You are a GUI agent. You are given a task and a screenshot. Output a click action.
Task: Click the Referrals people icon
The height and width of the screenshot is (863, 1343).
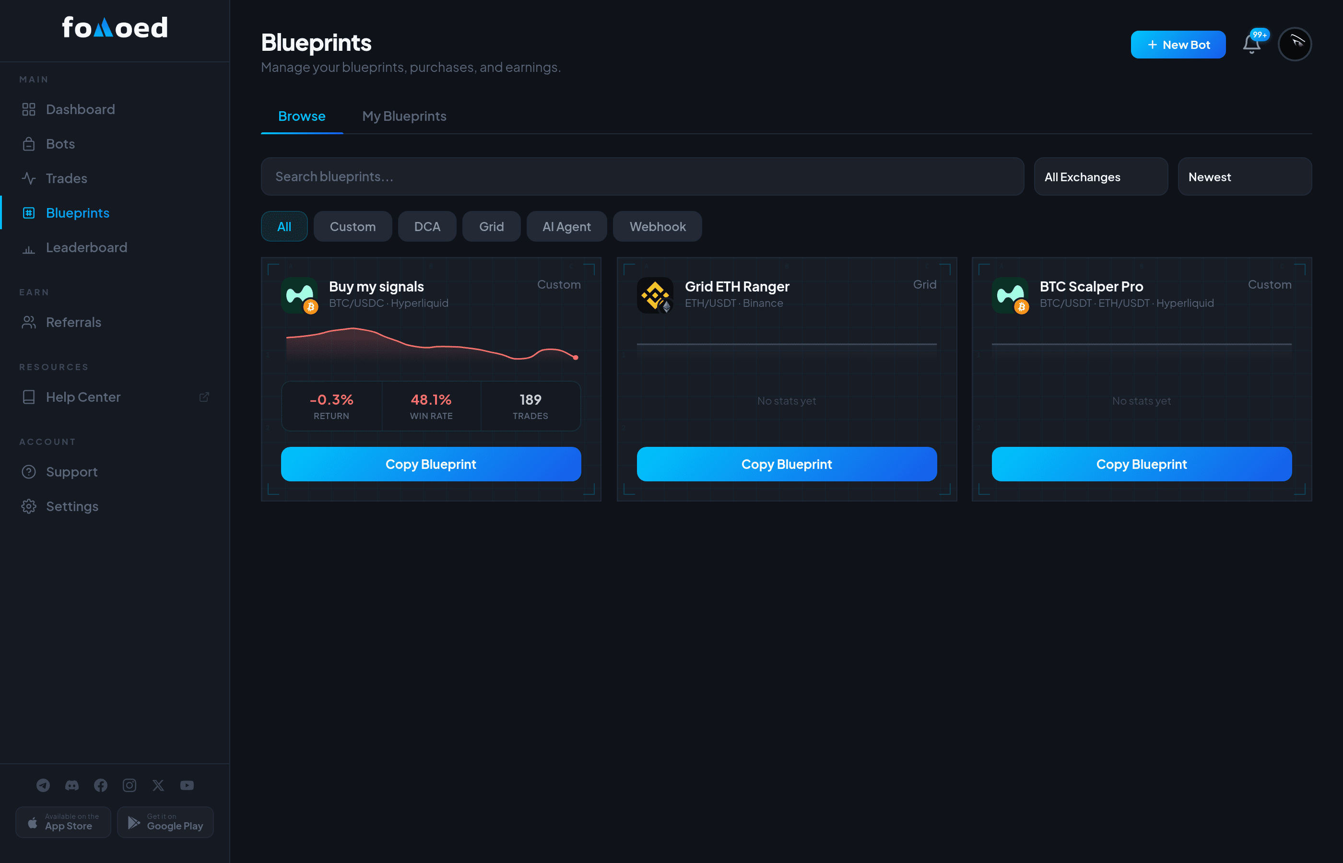click(29, 322)
